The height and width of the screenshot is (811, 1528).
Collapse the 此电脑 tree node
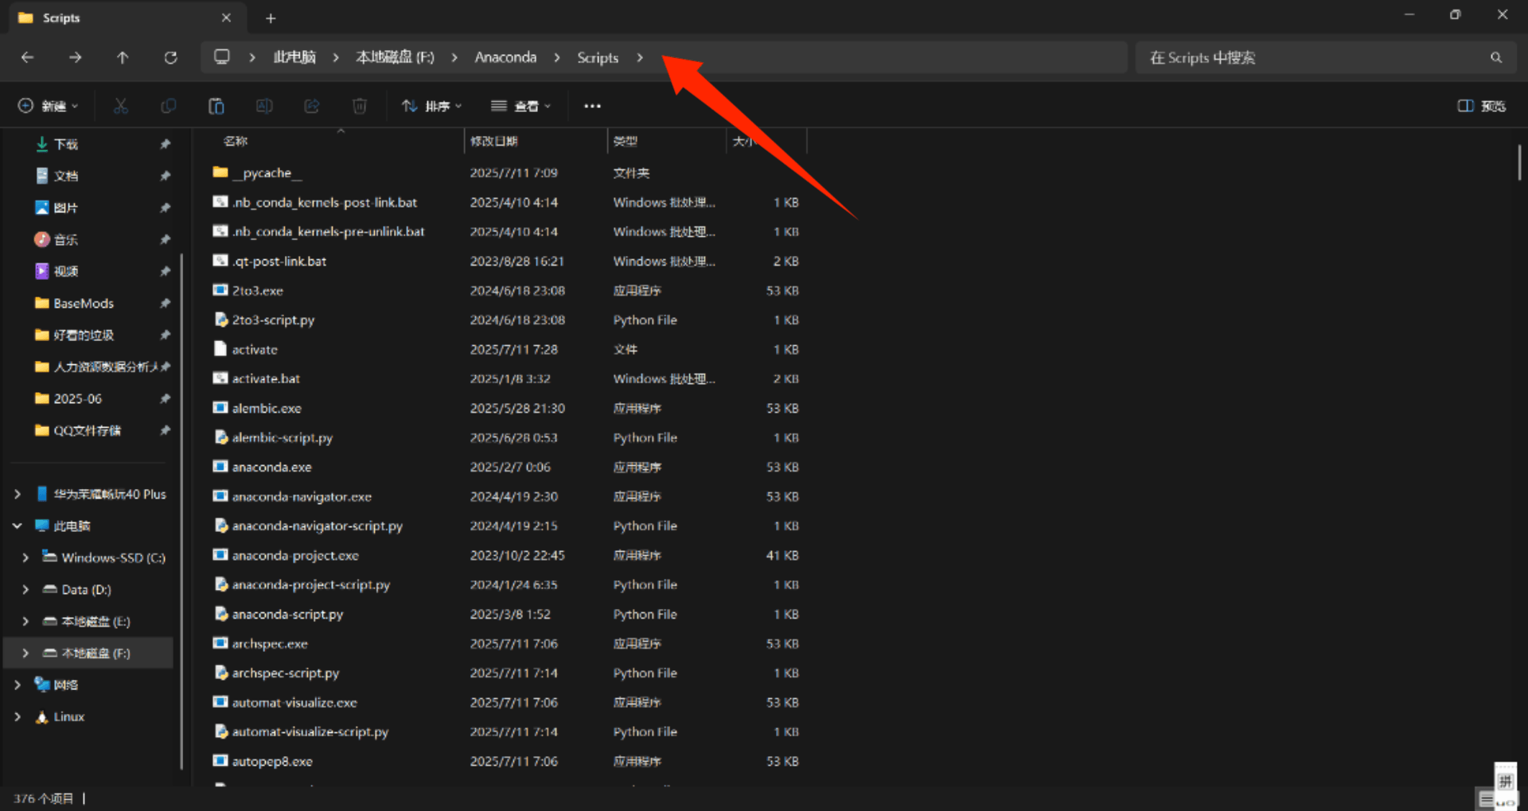18,526
